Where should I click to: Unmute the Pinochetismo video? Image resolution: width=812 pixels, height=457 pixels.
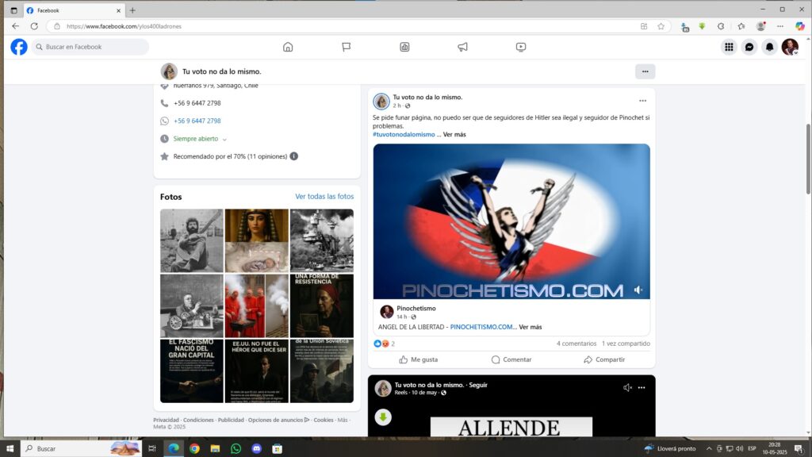(638, 290)
